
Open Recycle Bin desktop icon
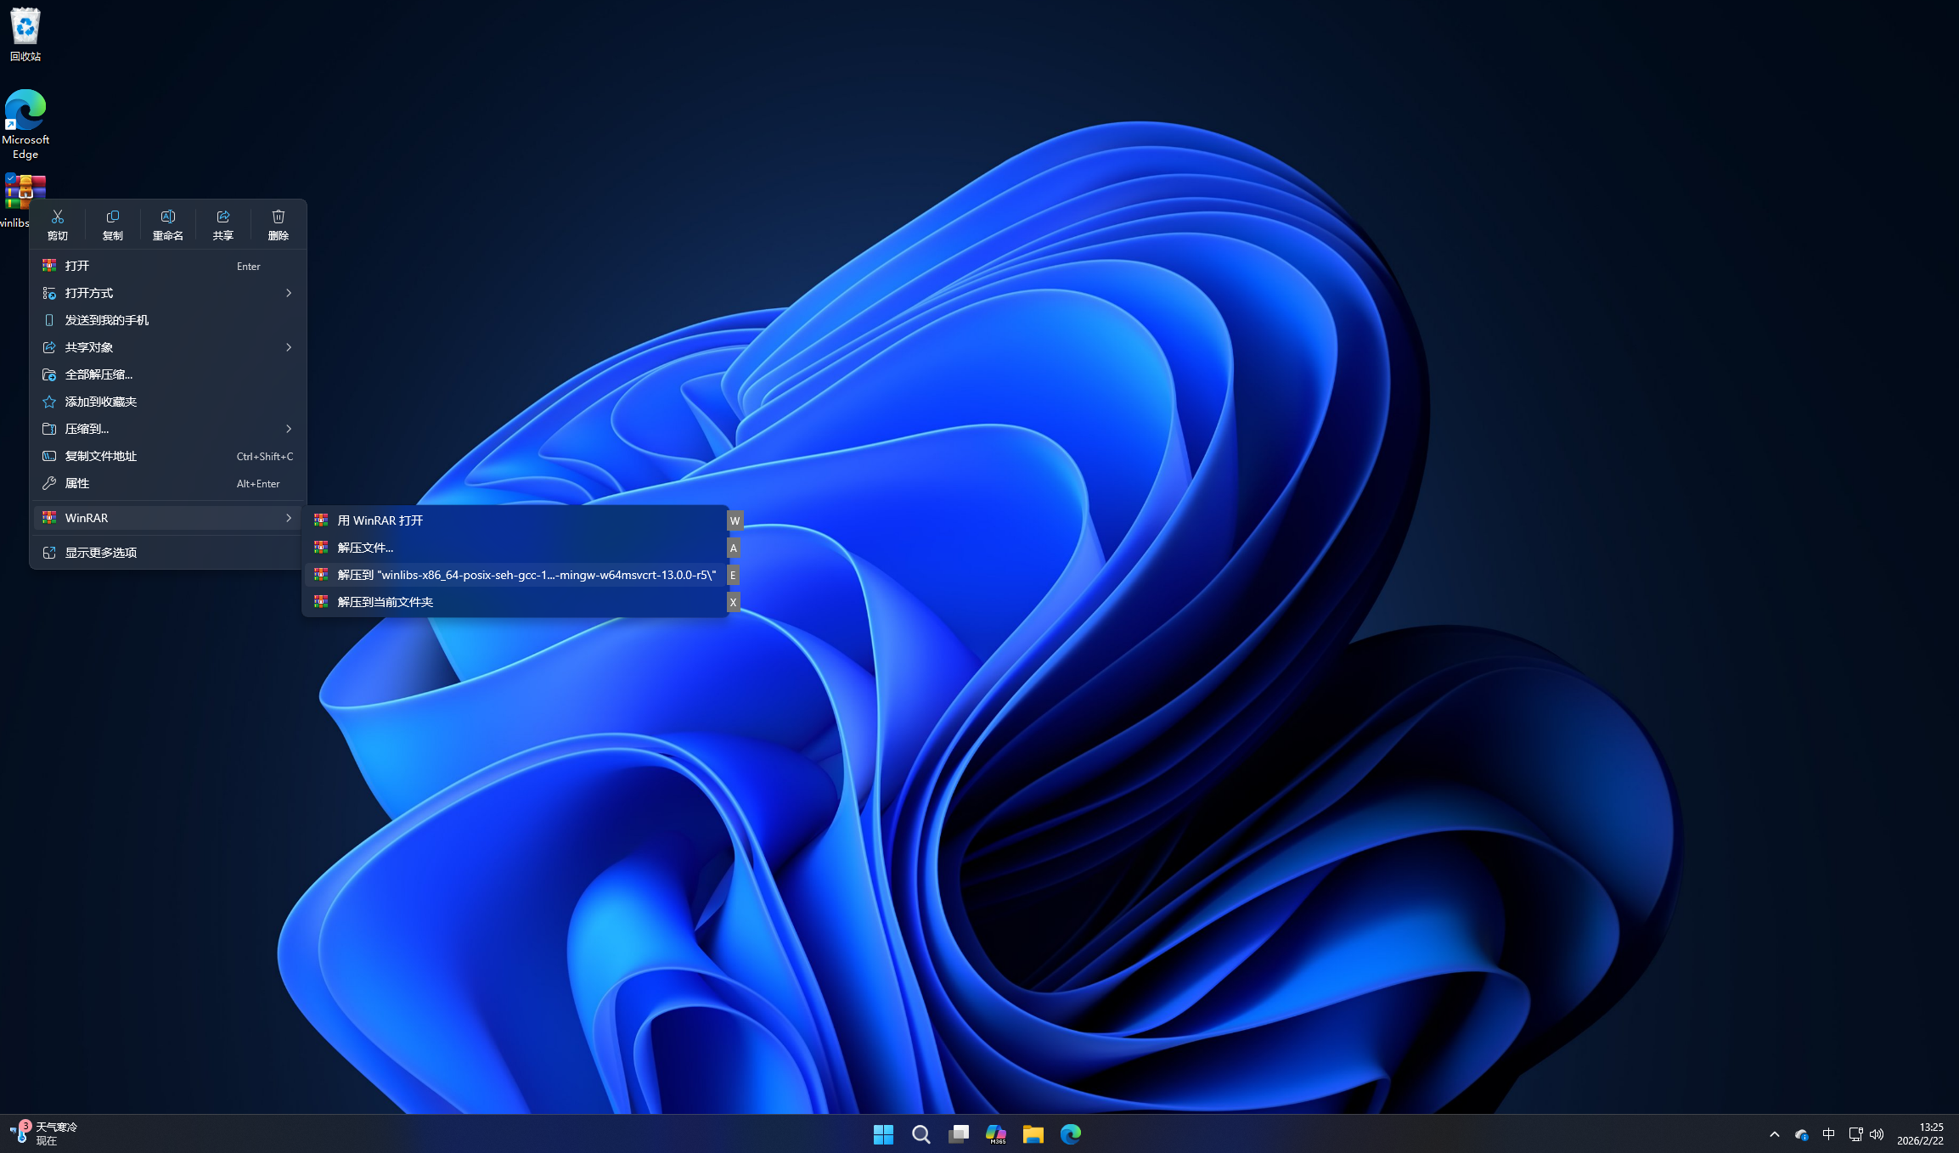click(25, 34)
